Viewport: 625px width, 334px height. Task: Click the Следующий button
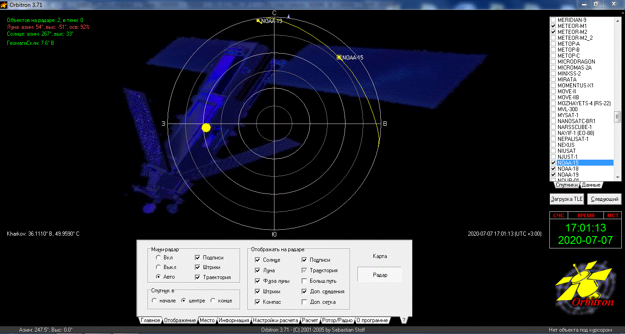tap(604, 199)
